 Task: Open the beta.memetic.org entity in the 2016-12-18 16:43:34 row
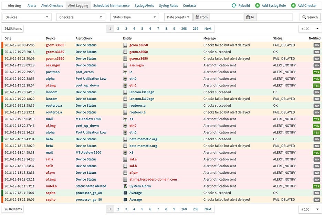coord(143,139)
